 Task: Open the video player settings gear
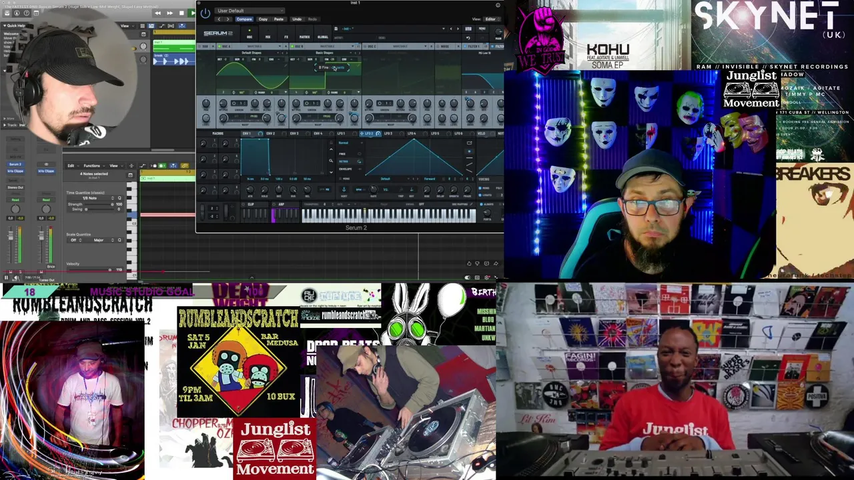[x=486, y=277]
